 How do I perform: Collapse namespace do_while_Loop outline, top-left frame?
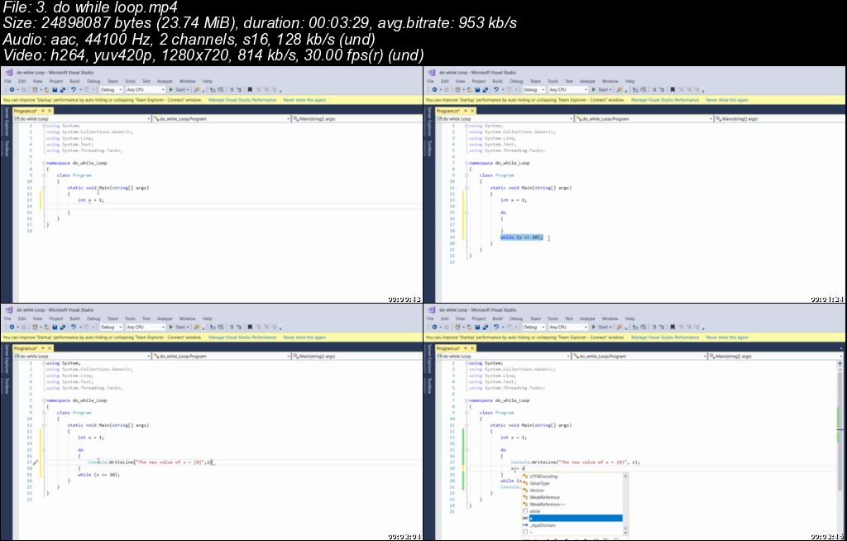pyautogui.click(x=44, y=163)
